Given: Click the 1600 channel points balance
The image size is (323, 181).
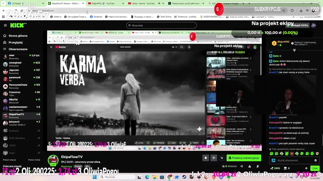Looking at the screenshot, I should 275,168.
